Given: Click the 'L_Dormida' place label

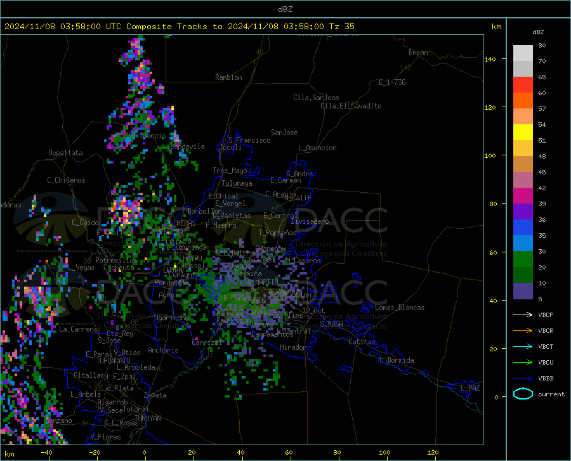Looking at the screenshot, I should [396, 360].
